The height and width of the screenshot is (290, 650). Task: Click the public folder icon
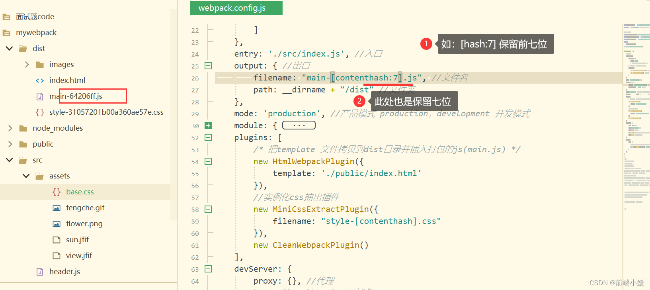(x=23, y=144)
